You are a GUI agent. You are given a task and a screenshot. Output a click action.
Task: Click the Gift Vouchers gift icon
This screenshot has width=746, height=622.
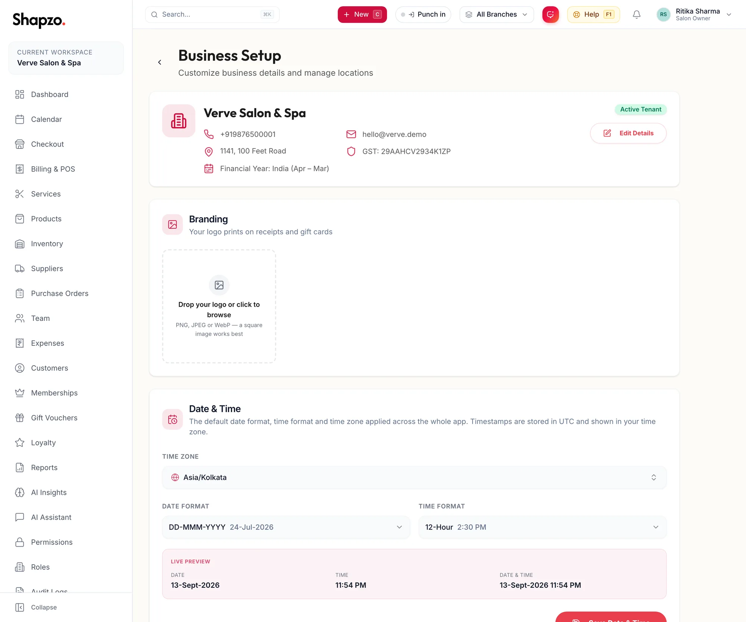click(20, 418)
